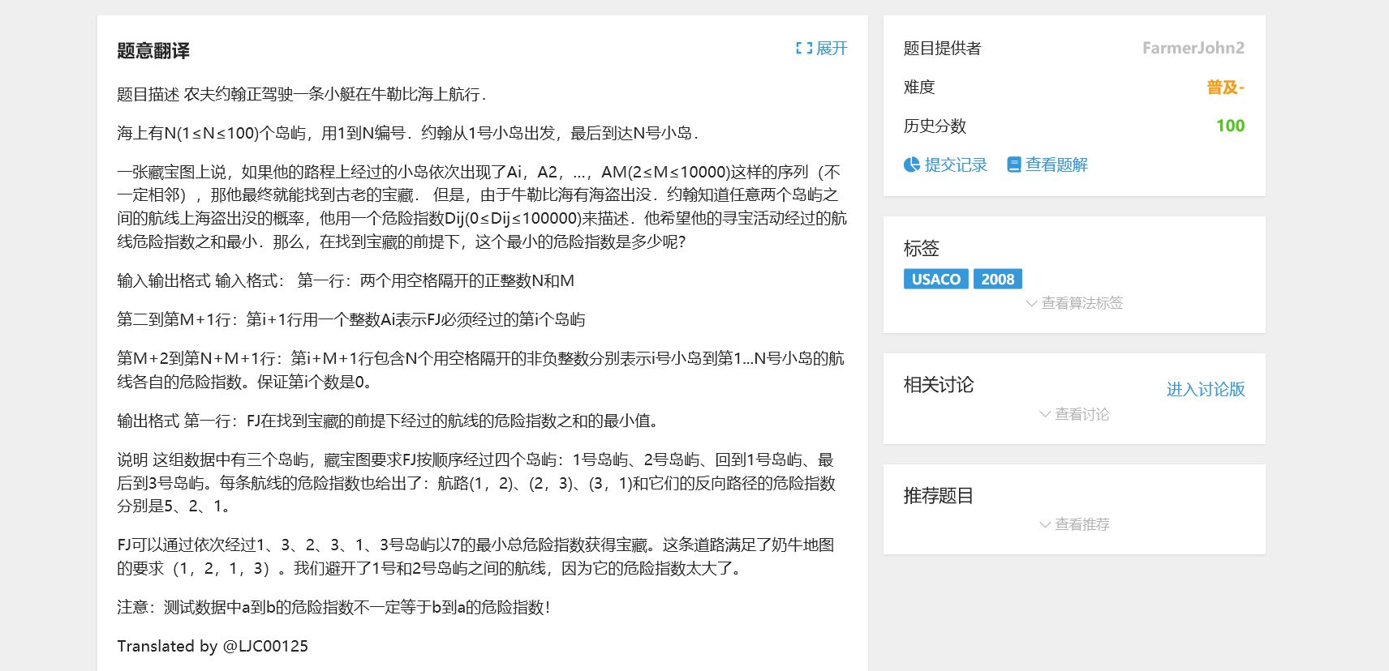Click the line starting '输入输出格式 输入格式'

coord(346,281)
